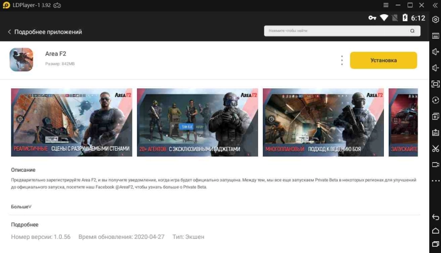Open recent apps from sidebar
This screenshot has height=253, width=441.
click(x=435, y=244)
